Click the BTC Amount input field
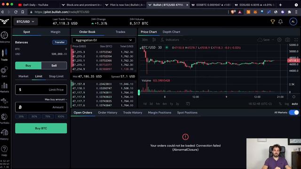Screen dimensions: 301x169 [41, 107]
